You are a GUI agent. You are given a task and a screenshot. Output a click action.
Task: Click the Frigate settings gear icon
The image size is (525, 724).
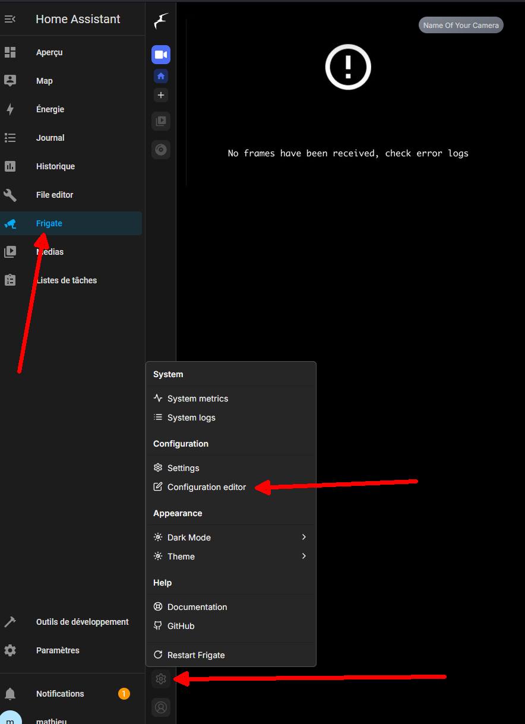pyautogui.click(x=161, y=679)
